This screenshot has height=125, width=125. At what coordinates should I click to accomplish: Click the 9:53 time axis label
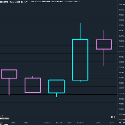pyautogui.click(x=26, y=123)
